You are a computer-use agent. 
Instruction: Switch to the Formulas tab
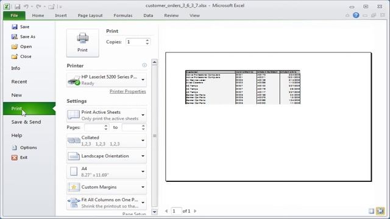(123, 15)
